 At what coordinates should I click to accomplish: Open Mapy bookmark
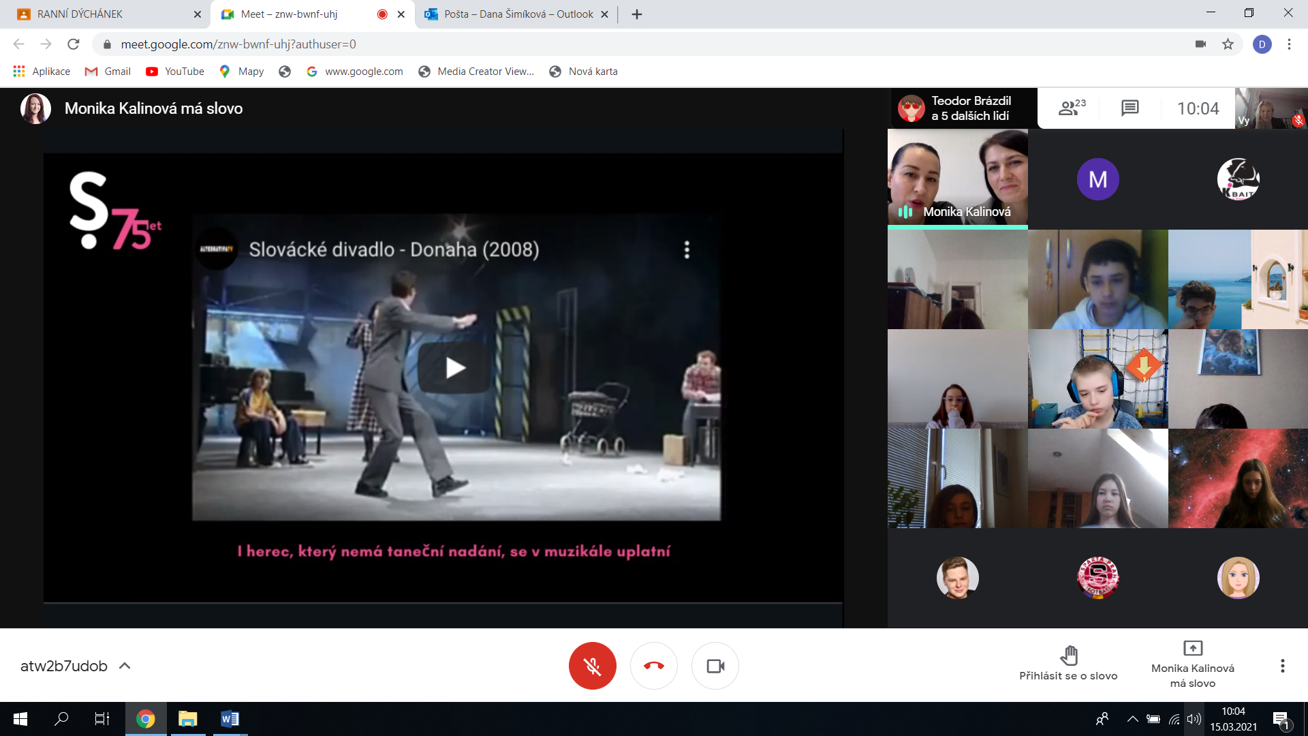pyautogui.click(x=242, y=72)
